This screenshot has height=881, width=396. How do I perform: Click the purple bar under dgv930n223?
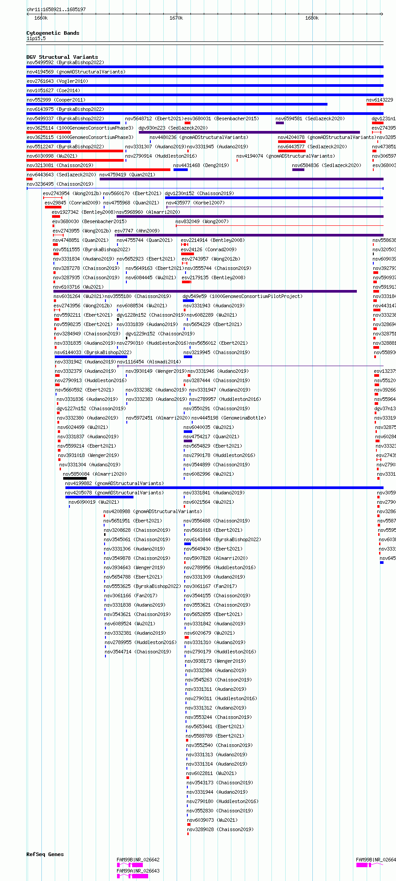click(249, 132)
